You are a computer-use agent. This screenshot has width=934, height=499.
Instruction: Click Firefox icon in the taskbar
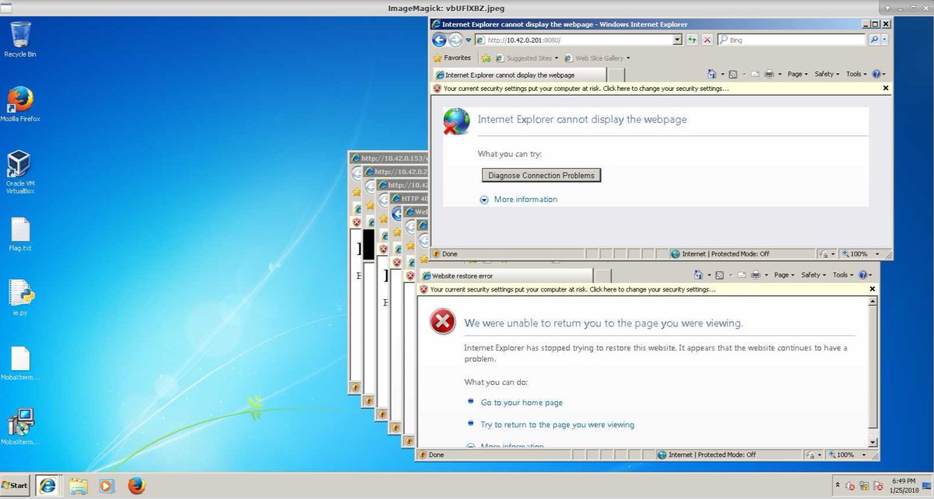tap(137, 486)
